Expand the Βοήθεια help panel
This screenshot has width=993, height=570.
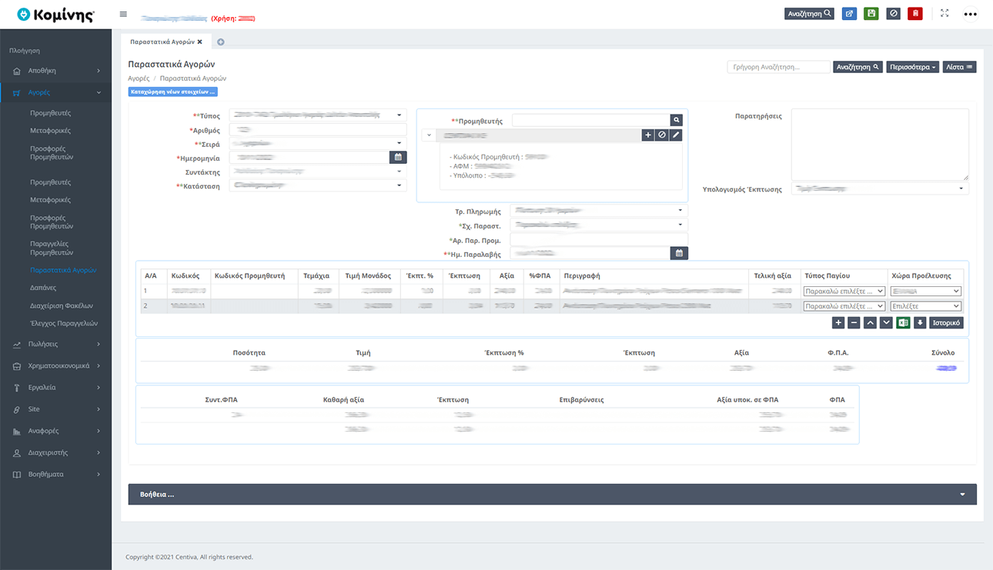coord(552,494)
